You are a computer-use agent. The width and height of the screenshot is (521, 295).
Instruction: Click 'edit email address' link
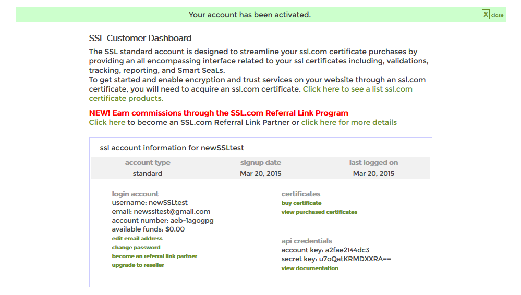click(137, 238)
